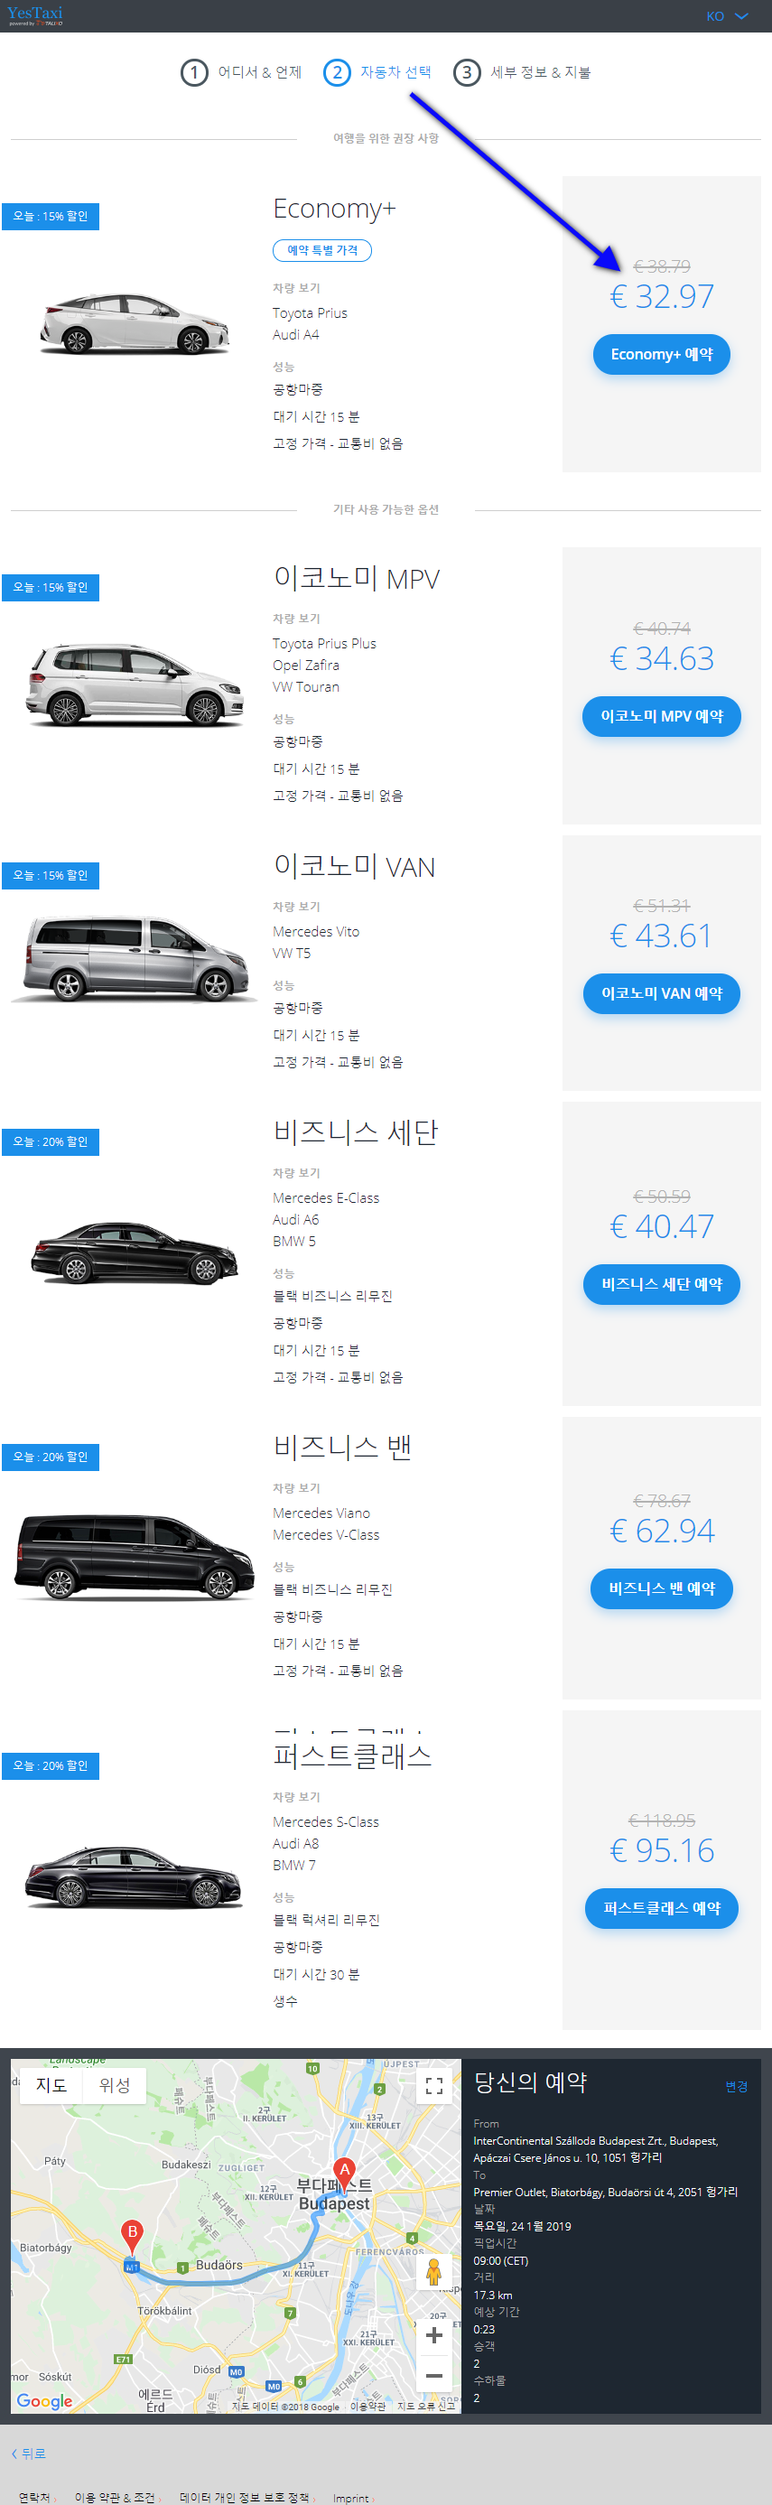Click the 변경 link in booking summary
The height and width of the screenshot is (2505, 772).
(x=736, y=2087)
